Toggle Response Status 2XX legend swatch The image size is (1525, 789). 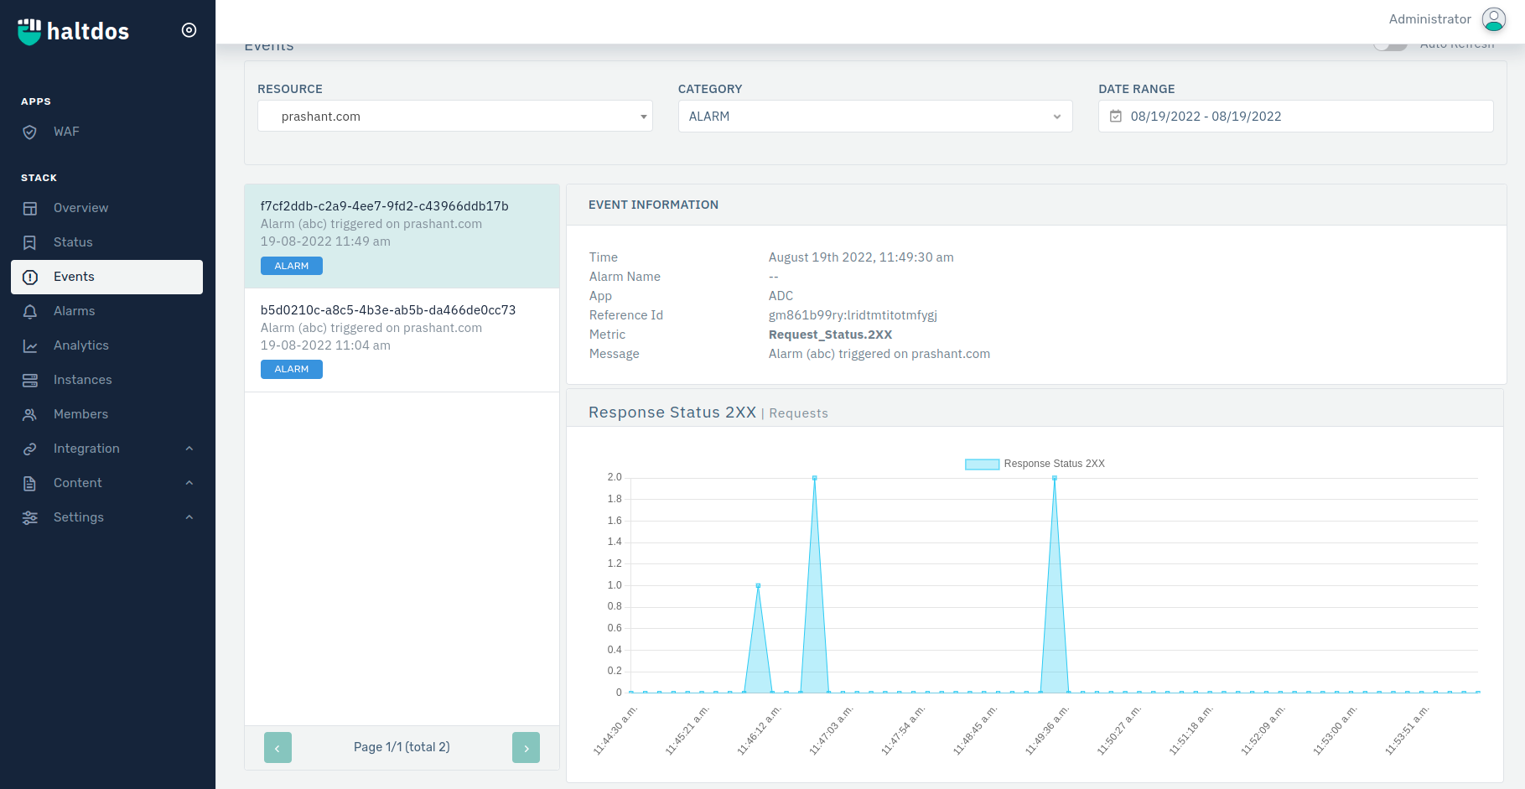(x=982, y=464)
